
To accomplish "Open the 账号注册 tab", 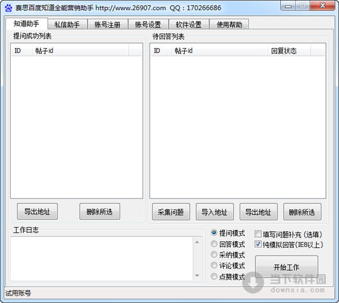I will coord(107,24).
